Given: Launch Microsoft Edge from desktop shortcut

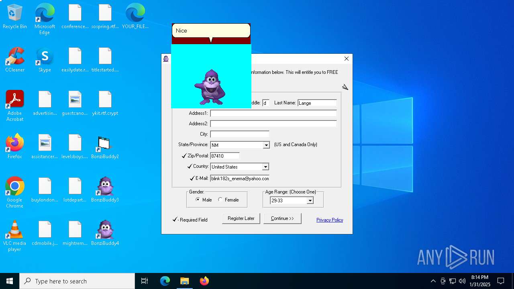Looking at the screenshot, I should (45, 19).
